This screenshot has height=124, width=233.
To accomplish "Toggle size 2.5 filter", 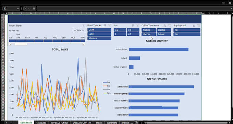I will pos(133,34).
